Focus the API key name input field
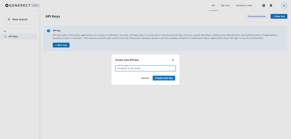 tap(145, 68)
